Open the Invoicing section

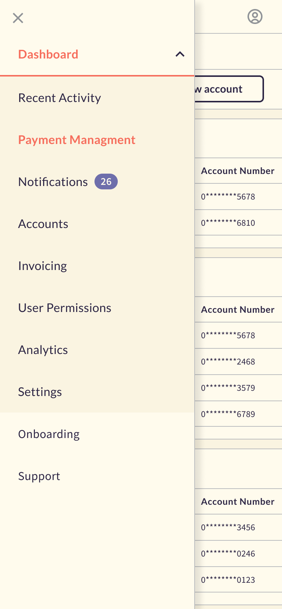point(42,266)
